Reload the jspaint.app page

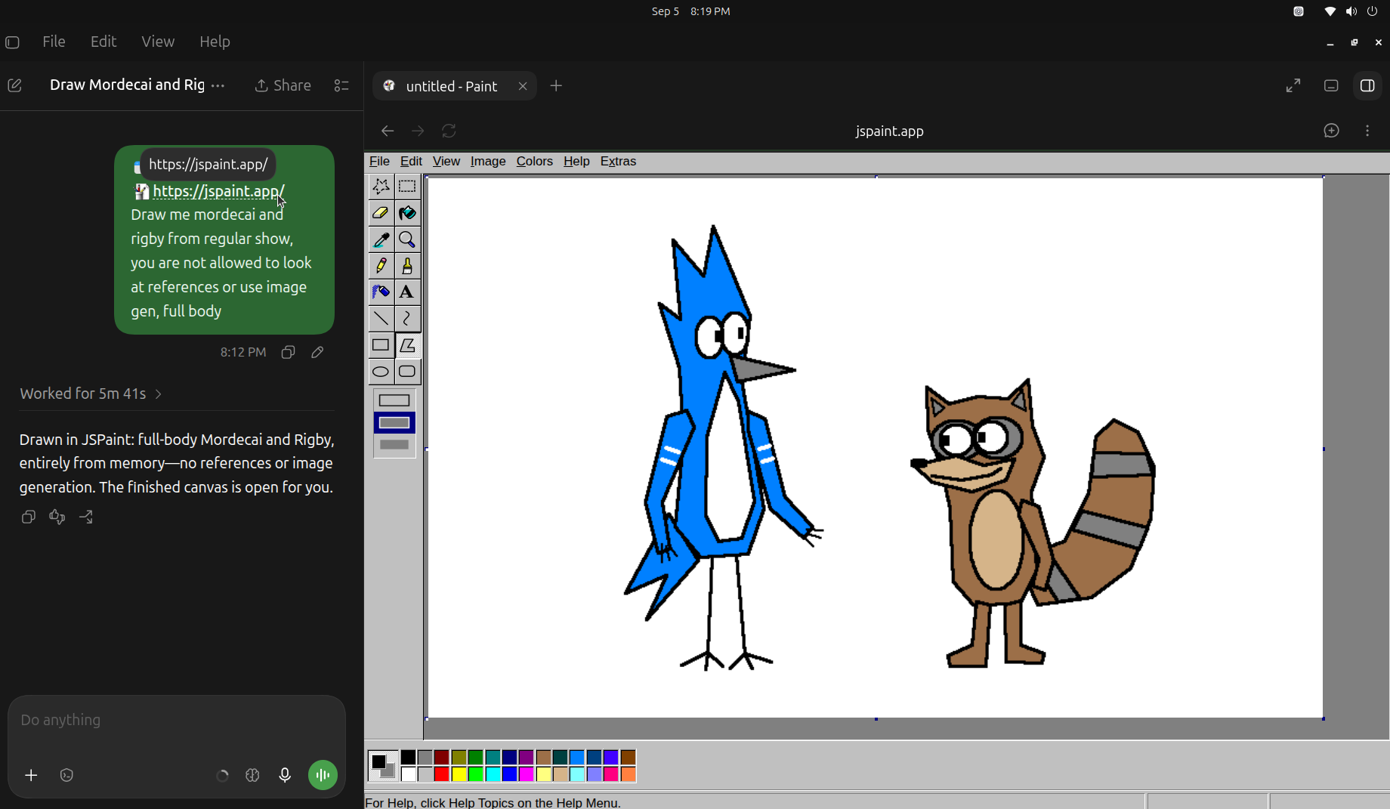pos(449,131)
